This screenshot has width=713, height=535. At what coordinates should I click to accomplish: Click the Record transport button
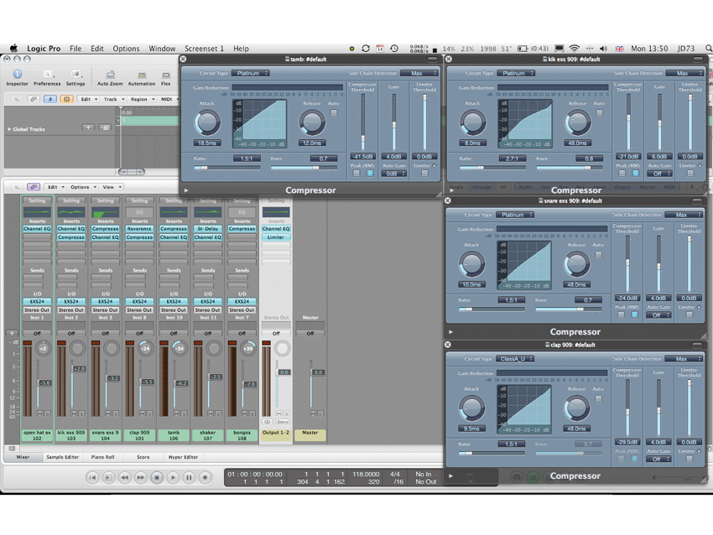[x=205, y=477]
